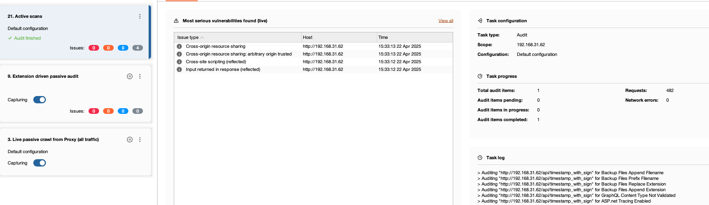The height and width of the screenshot is (205, 709).
Task: Click the Audit items completed label
Action: [502, 120]
